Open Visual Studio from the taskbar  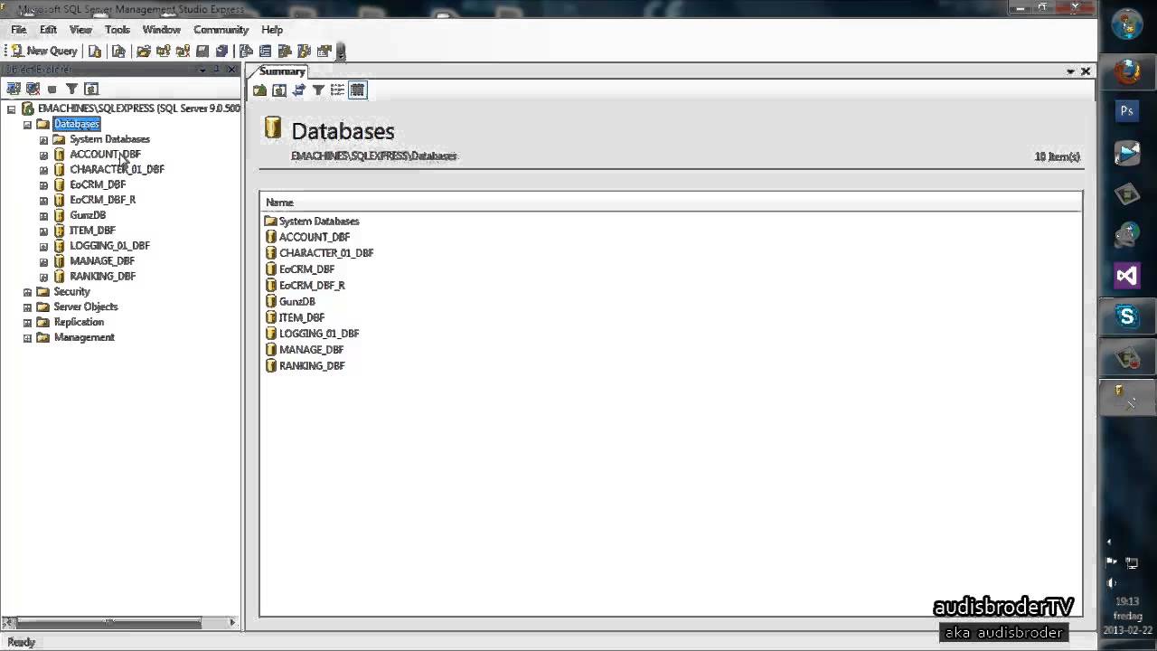1127,275
